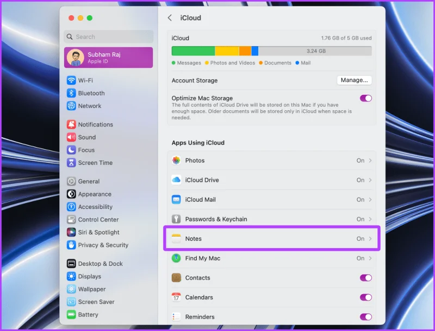Click the Photos On status
This screenshot has height=331, width=435.
(x=361, y=161)
